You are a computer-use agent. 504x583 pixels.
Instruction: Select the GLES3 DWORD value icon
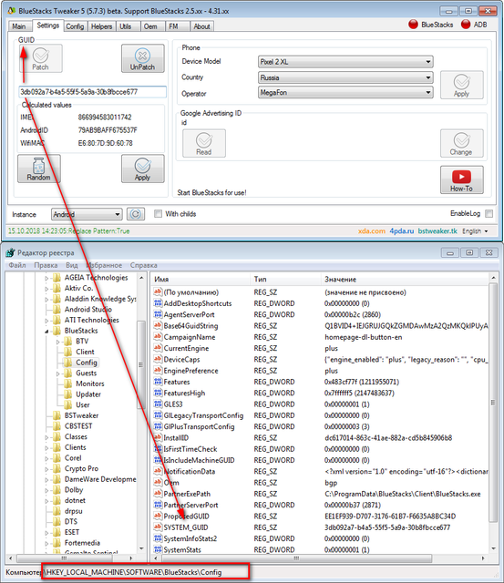coord(158,404)
